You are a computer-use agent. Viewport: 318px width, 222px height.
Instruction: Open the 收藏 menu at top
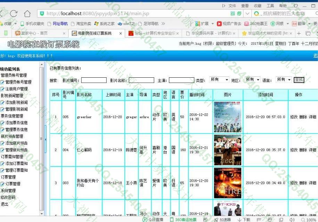point(258,6)
